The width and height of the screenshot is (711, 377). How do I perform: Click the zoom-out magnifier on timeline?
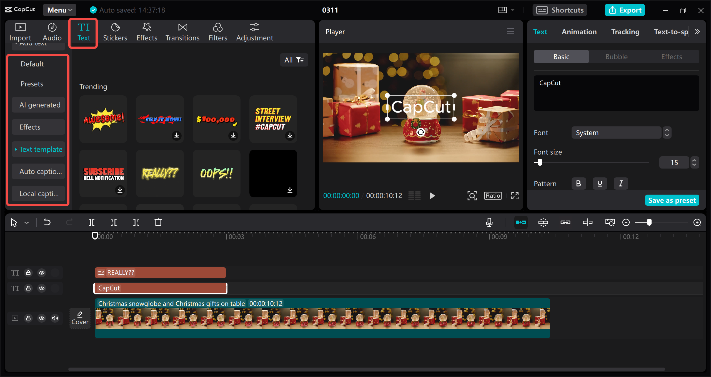626,222
